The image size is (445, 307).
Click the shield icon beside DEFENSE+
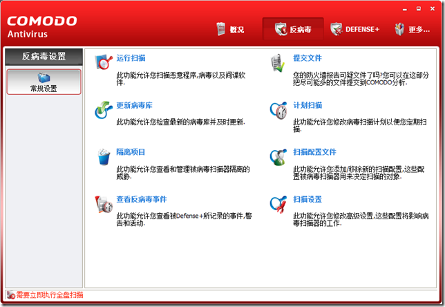[x=337, y=29]
